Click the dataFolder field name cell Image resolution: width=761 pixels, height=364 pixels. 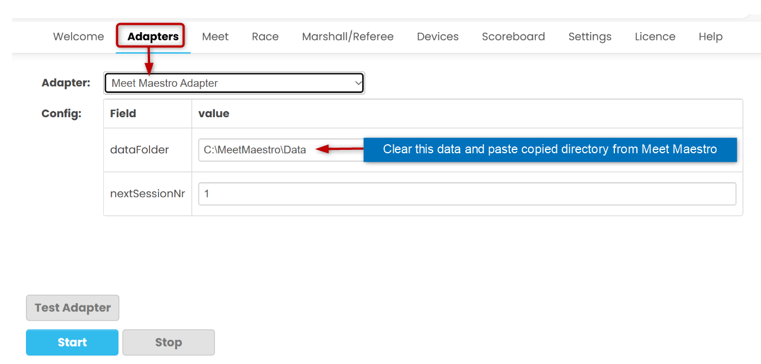[139, 150]
